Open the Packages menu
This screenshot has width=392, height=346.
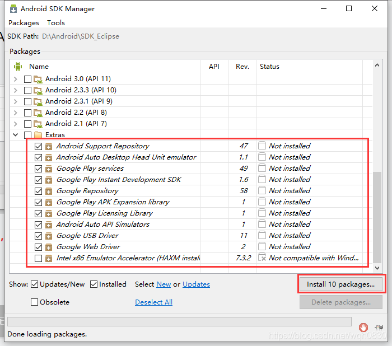[x=24, y=23]
